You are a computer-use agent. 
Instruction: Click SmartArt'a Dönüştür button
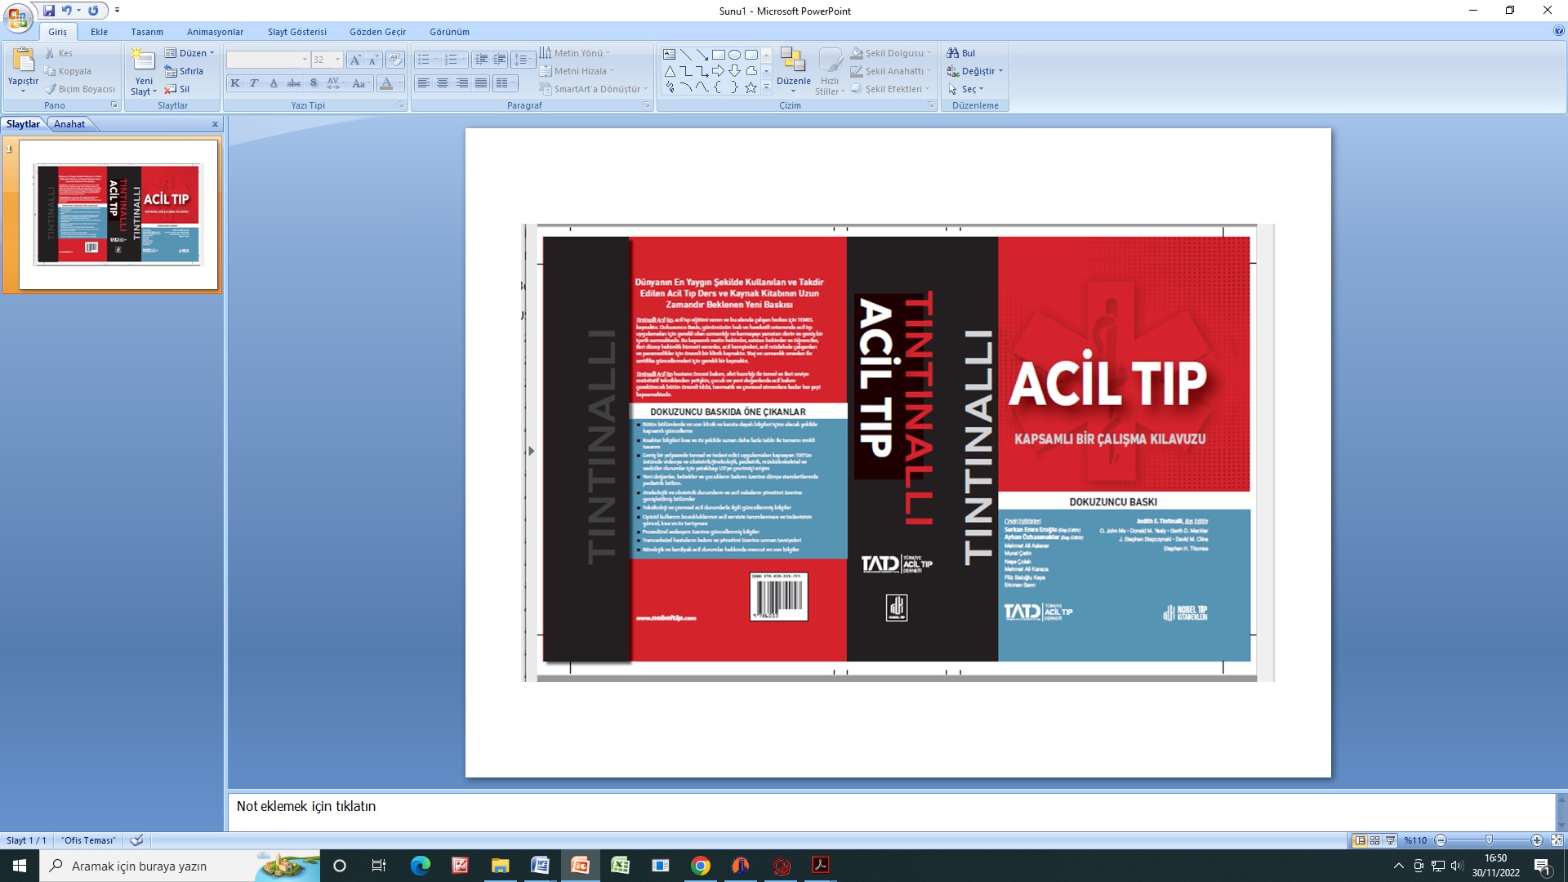pyautogui.click(x=594, y=89)
